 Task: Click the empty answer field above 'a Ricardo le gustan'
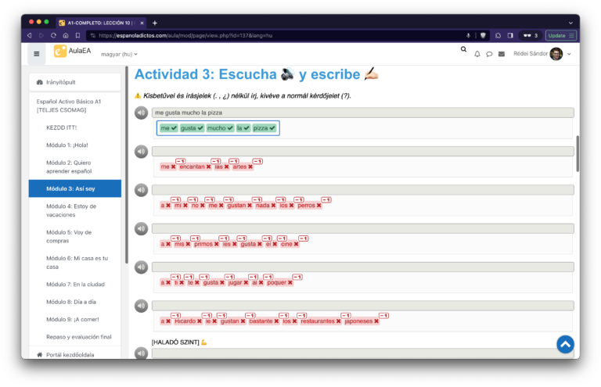(362, 306)
